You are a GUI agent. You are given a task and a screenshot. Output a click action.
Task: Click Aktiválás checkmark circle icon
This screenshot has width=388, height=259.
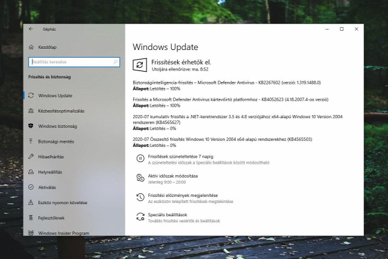(31, 187)
